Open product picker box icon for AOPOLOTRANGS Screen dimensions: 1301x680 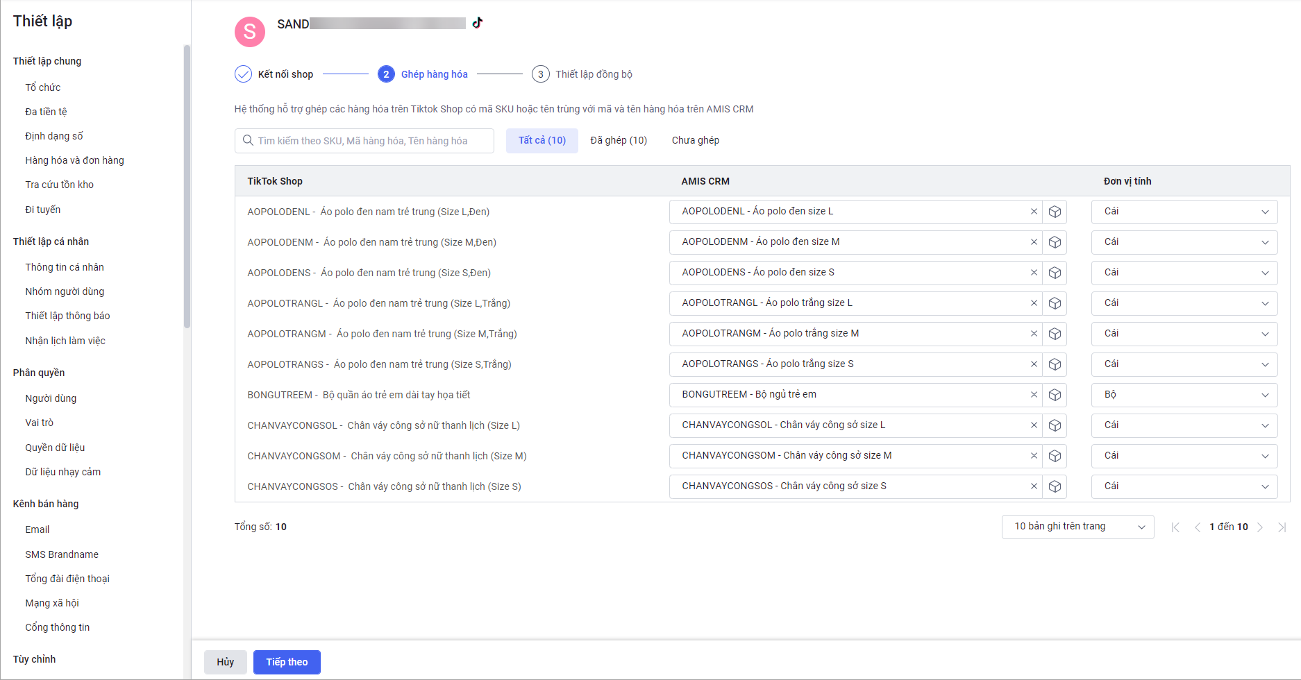(1055, 364)
